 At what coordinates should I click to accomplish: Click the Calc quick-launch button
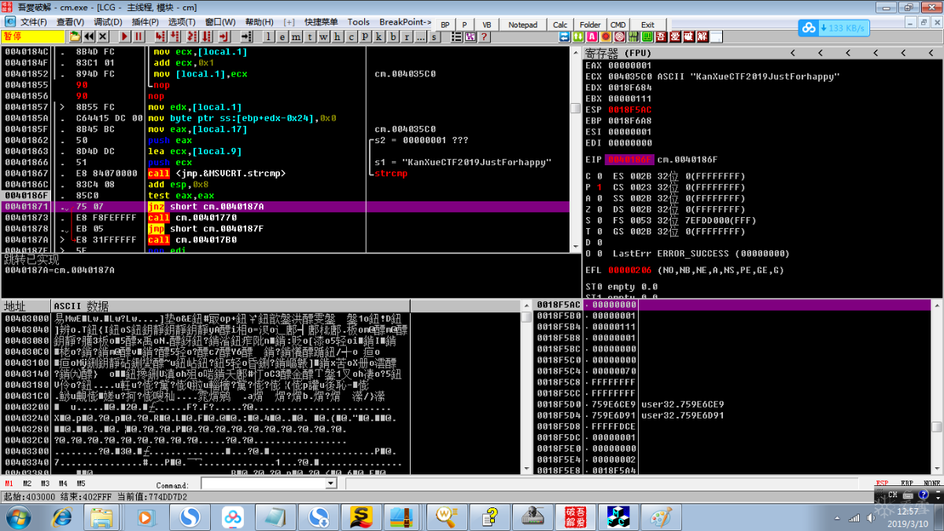560,25
